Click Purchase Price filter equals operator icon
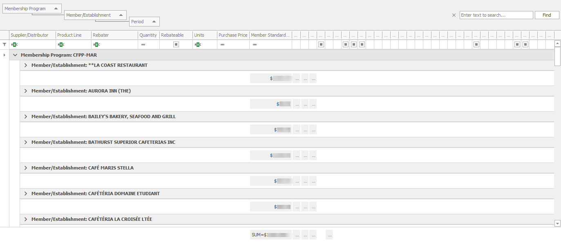This screenshot has width=561, height=242. tap(222, 44)
